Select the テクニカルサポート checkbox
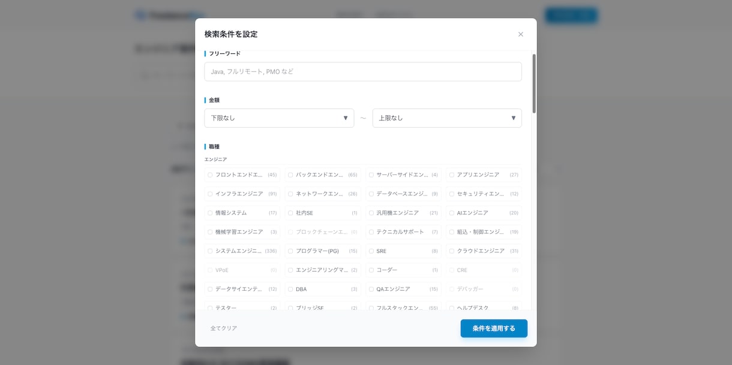The height and width of the screenshot is (365, 732). pos(371,232)
